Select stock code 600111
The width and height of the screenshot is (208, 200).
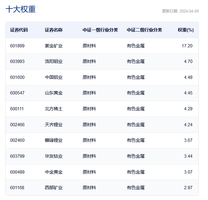(x=17, y=109)
